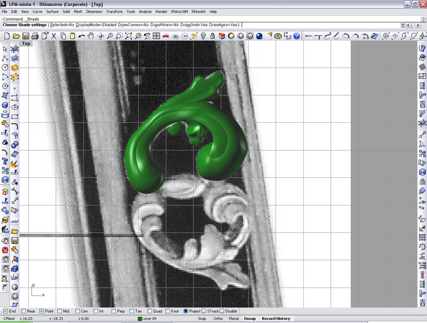This screenshot has height=323, width=427.
Task: Click the green Layer 04 color swatch
Action: (139, 319)
